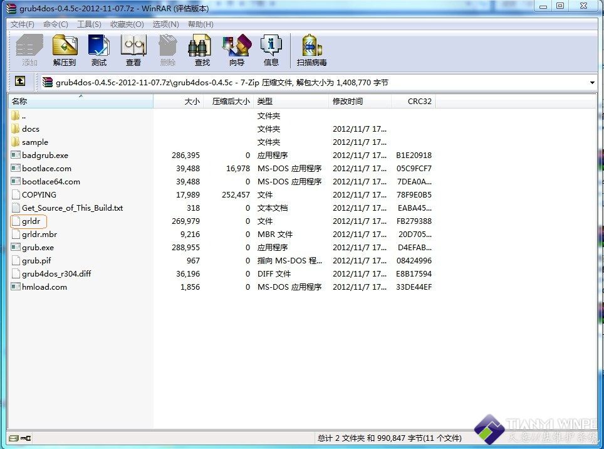Viewport: 604px width, 449px height.
Task: Click type MBR 文件 of grldr.mbr
Action: pos(275,235)
